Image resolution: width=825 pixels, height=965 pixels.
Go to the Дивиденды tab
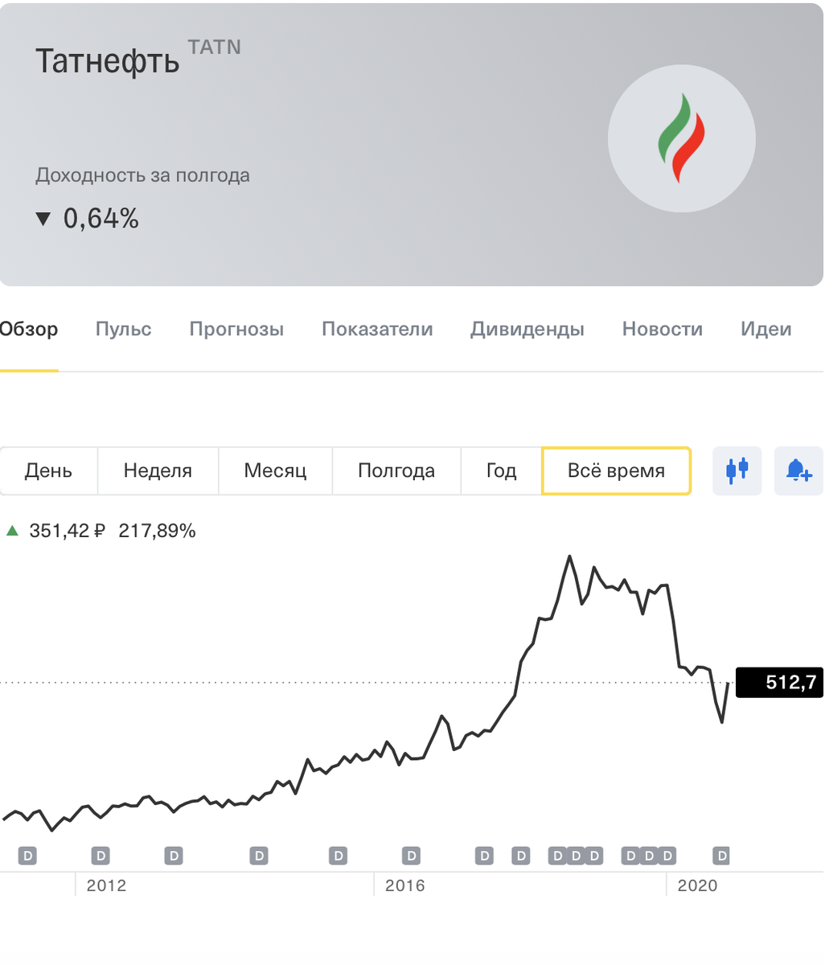pyautogui.click(x=527, y=329)
